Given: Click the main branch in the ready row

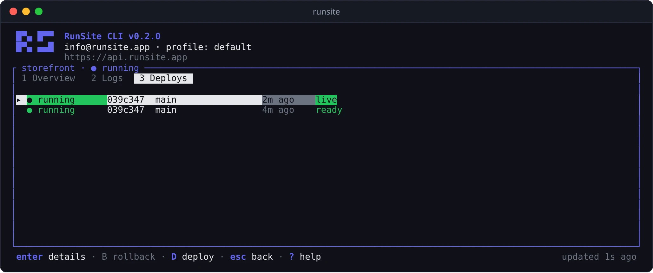Looking at the screenshot, I should (x=166, y=110).
